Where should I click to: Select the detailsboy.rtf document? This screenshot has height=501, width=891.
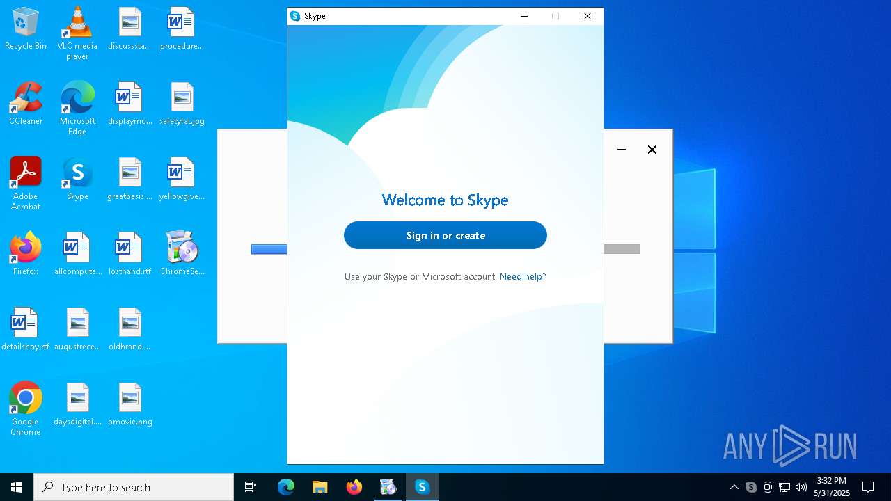pos(26,330)
